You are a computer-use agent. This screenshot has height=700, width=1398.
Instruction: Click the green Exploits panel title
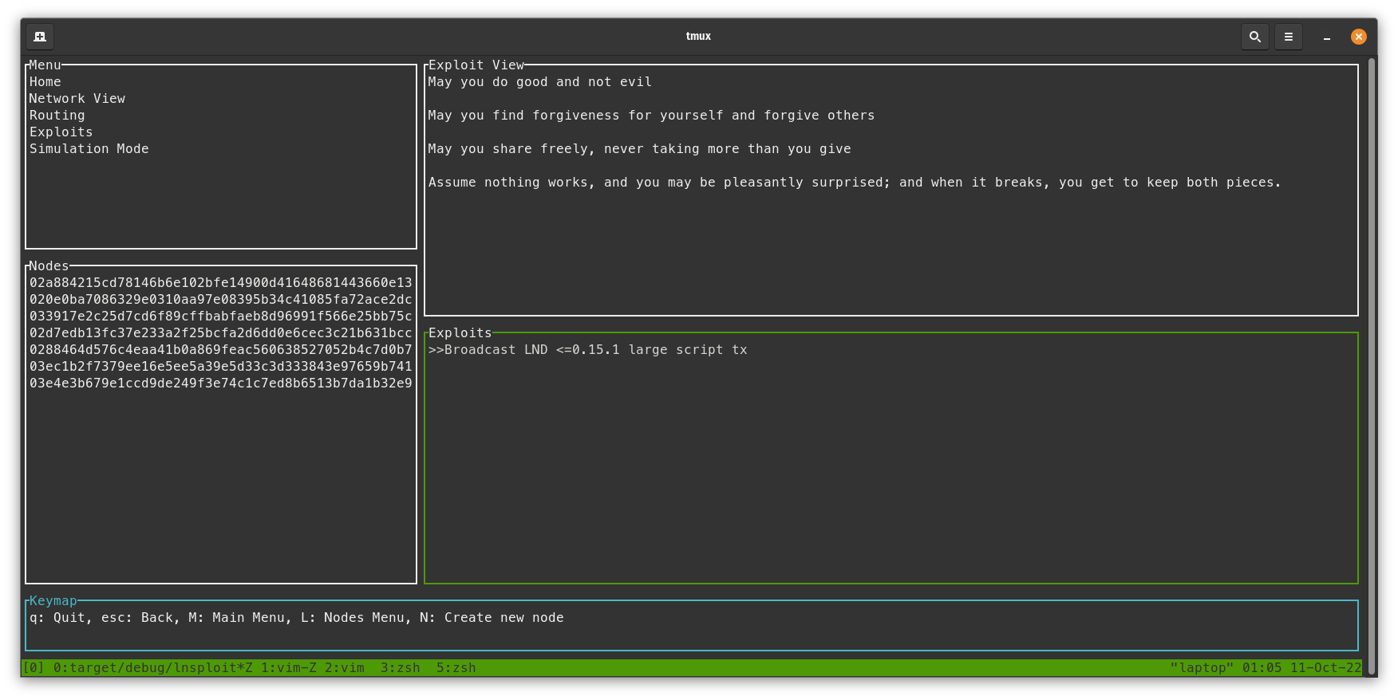460,333
